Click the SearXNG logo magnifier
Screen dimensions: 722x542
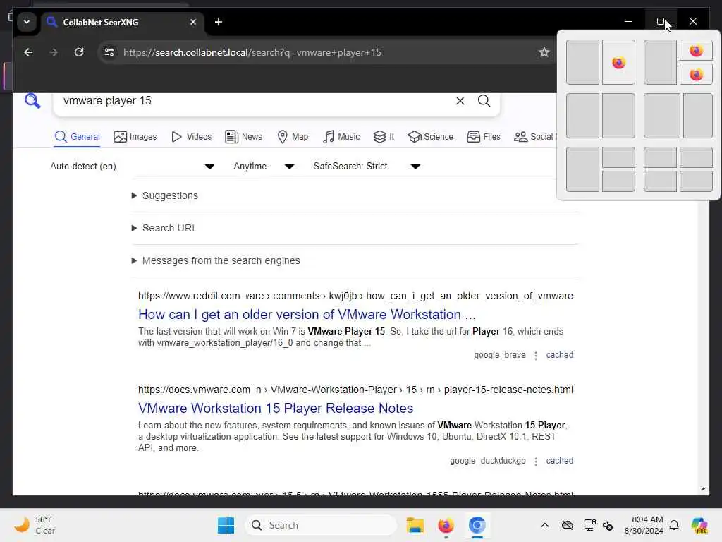click(32, 100)
